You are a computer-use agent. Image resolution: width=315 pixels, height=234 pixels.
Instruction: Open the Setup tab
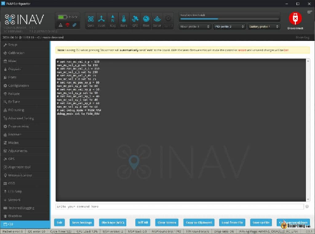[x=25, y=44]
